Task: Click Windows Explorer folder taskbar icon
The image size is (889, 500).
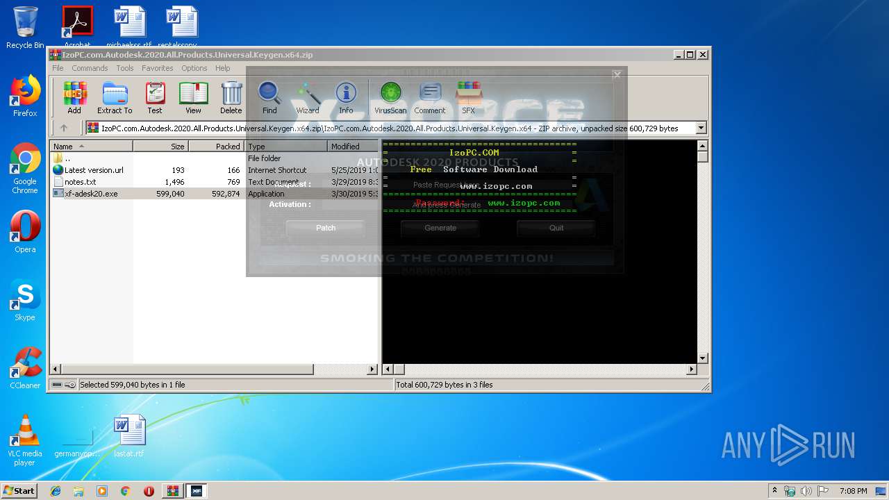Action: (x=79, y=491)
